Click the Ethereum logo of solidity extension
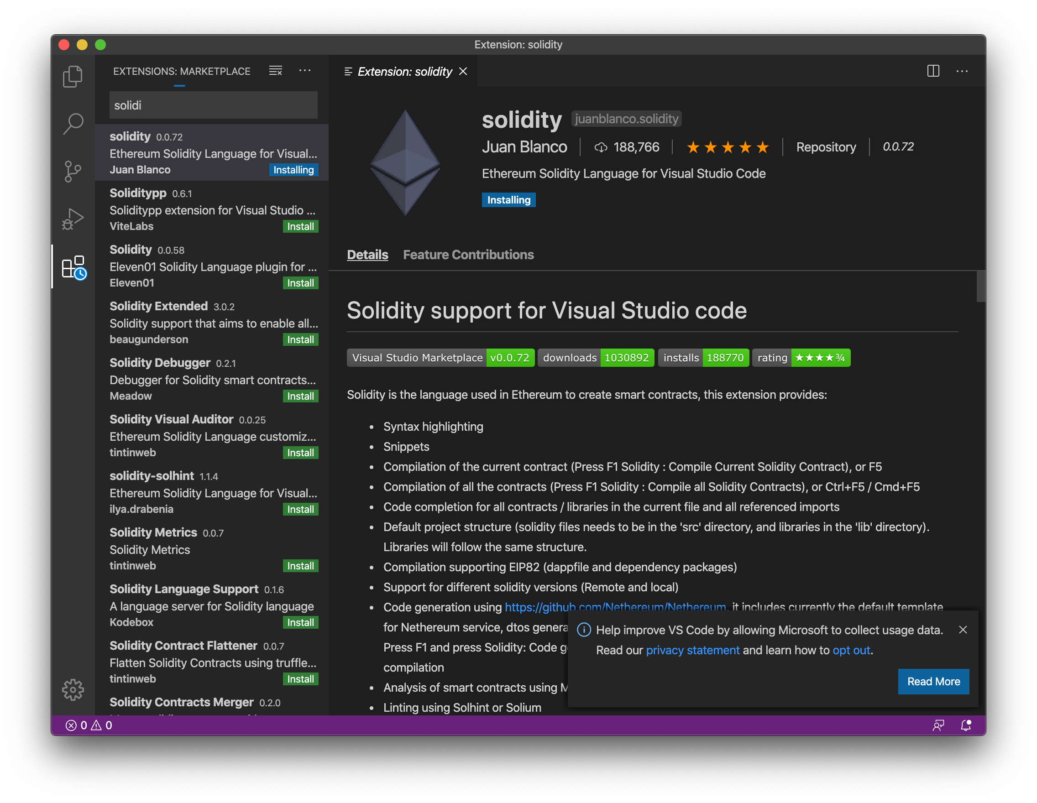Viewport: 1037px width, 803px height. pos(405,163)
